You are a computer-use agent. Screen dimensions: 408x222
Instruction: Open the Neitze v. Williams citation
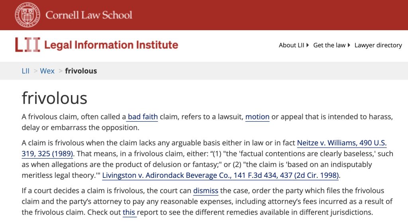[342, 143]
